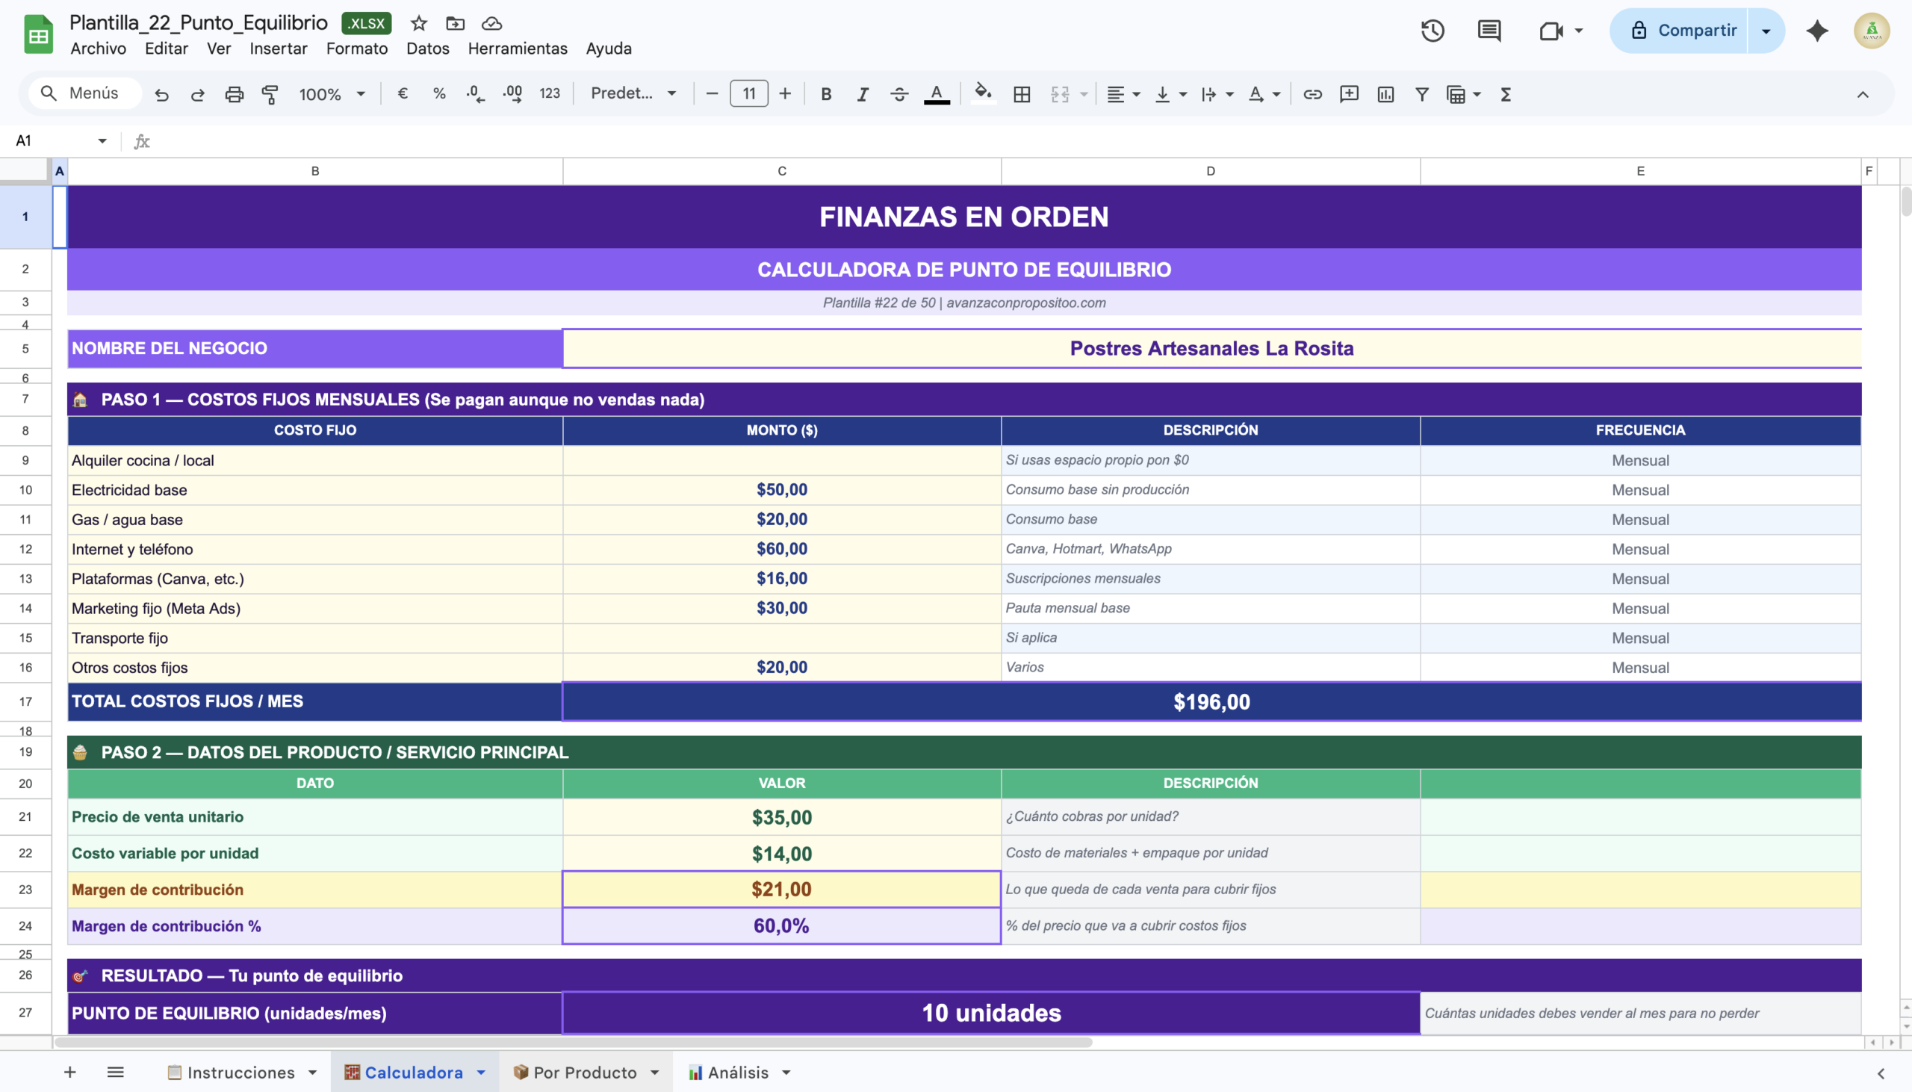This screenshot has height=1092, width=1912.
Task: Toggle bold formatting
Action: (x=825, y=95)
